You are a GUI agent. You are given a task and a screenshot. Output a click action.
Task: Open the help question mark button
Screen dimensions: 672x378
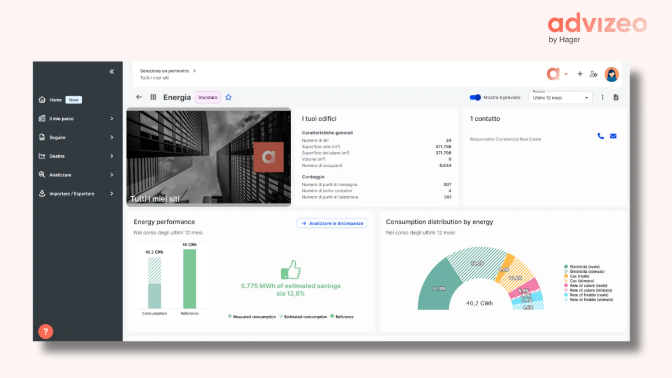pos(46,331)
